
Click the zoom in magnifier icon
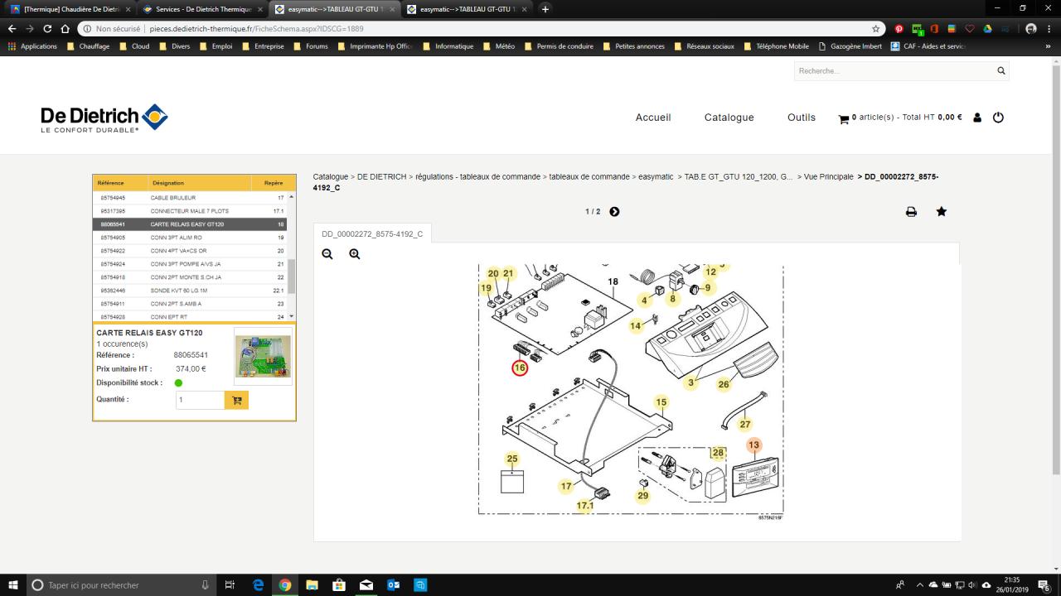coord(355,254)
